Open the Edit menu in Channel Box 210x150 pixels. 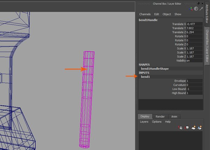(156, 14)
